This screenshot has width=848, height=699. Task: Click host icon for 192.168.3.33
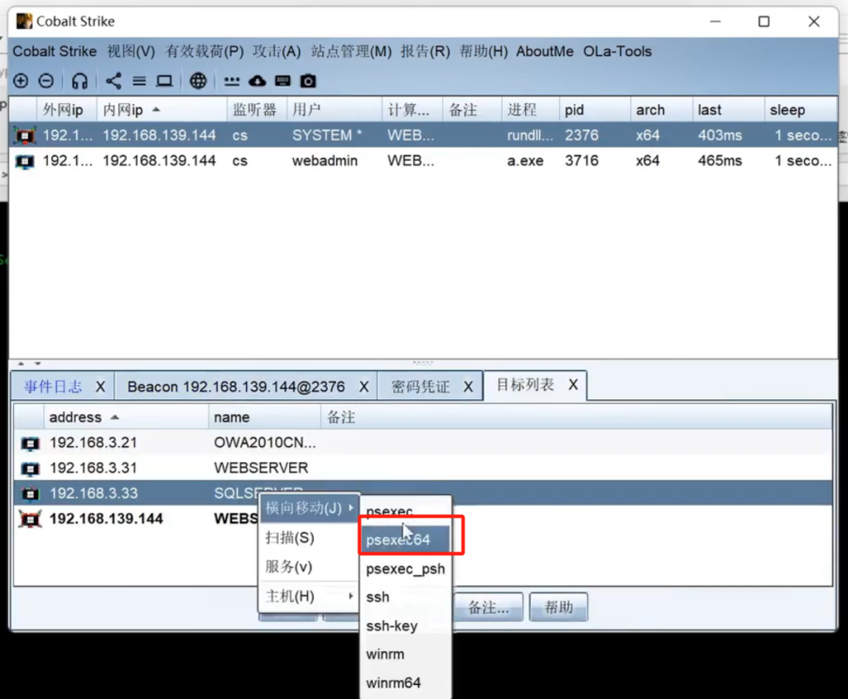(x=31, y=494)
